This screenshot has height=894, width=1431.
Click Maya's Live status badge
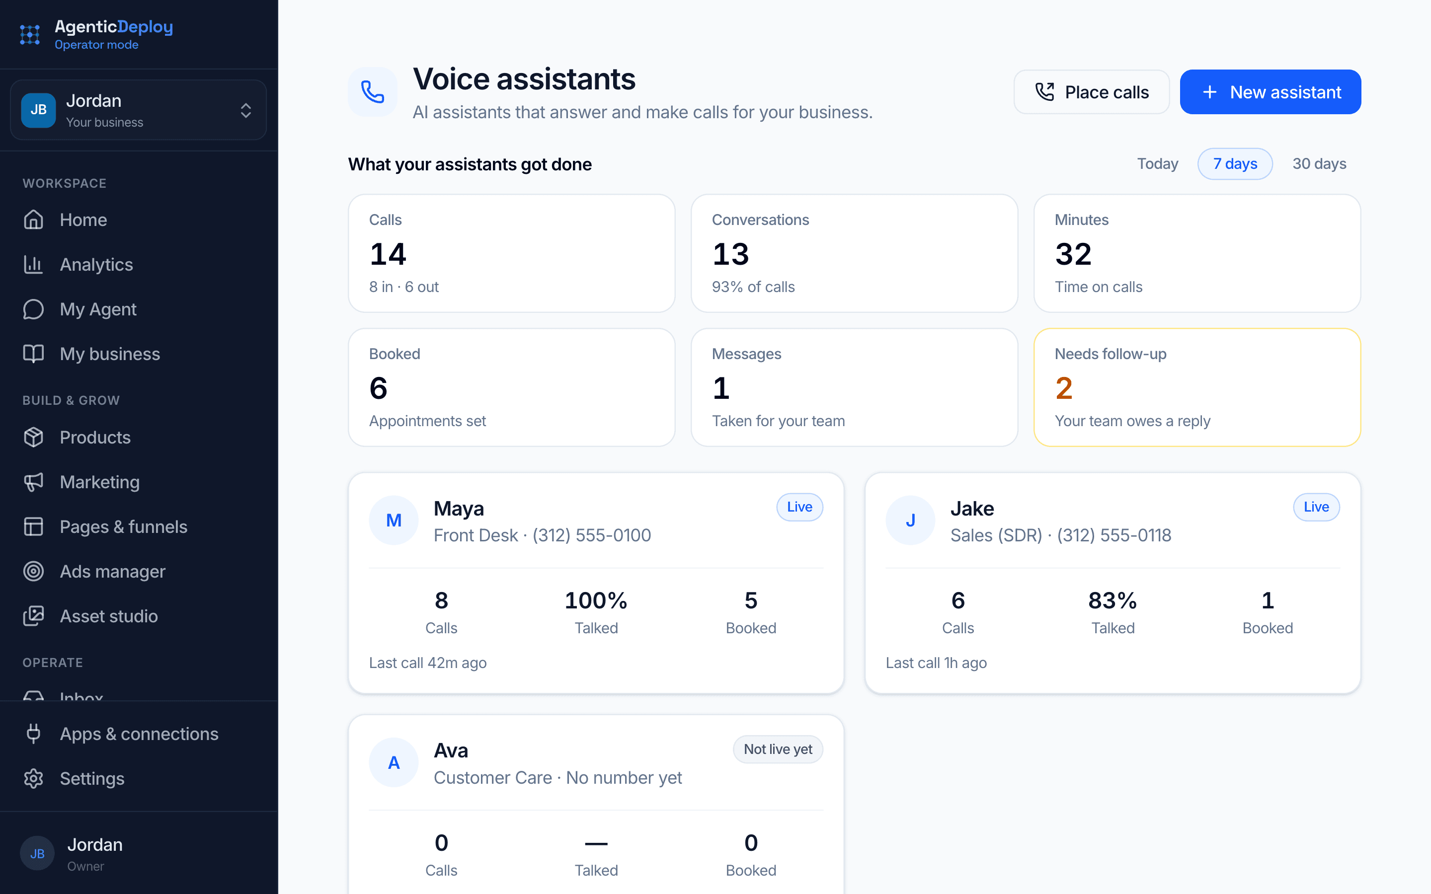(799, 507)
